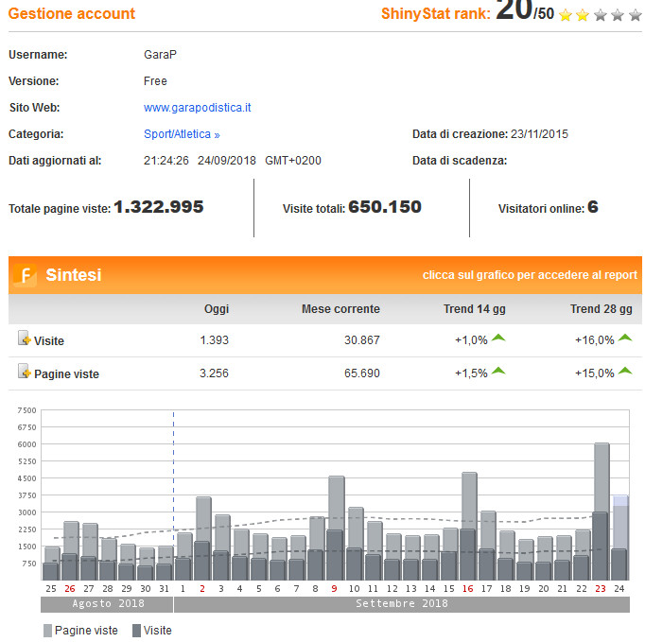Click the Visite row report icon

coord(25,338)
